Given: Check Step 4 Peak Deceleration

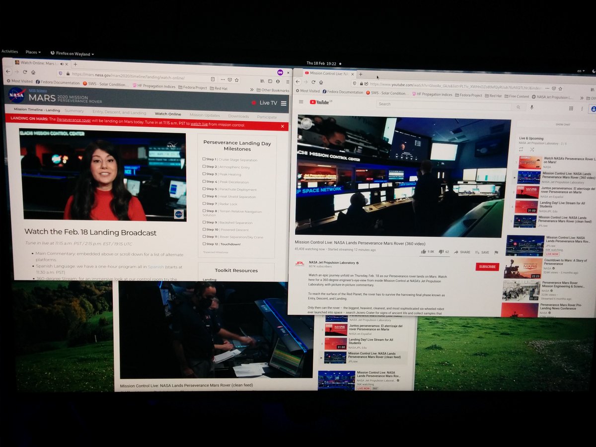Looking at the screenshot, I should coord(204,182).
